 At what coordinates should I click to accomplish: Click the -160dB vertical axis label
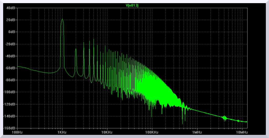(10, 128)
